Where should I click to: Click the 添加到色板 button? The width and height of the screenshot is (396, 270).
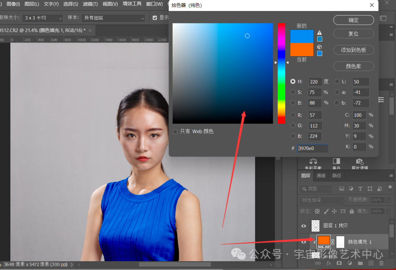tap(353, 50)
